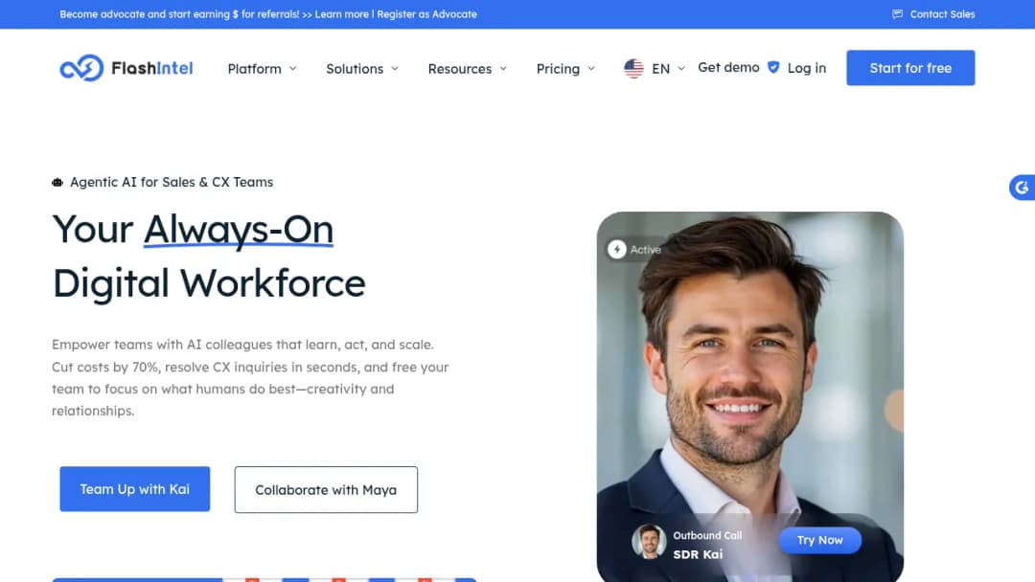
Task: Click the Try Now button
Action: coord(819,541)
